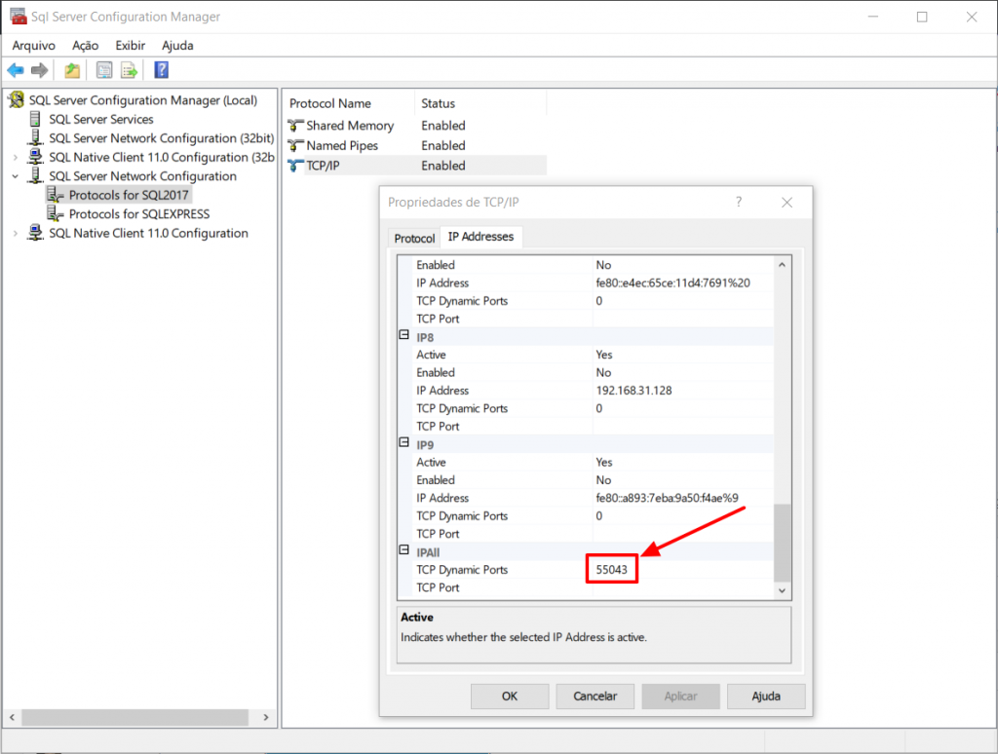The width and height of the screenshot is (998, 754).
Task: Collapse the IPAll section
Action: pyautogui.click(x=404, y=549)
